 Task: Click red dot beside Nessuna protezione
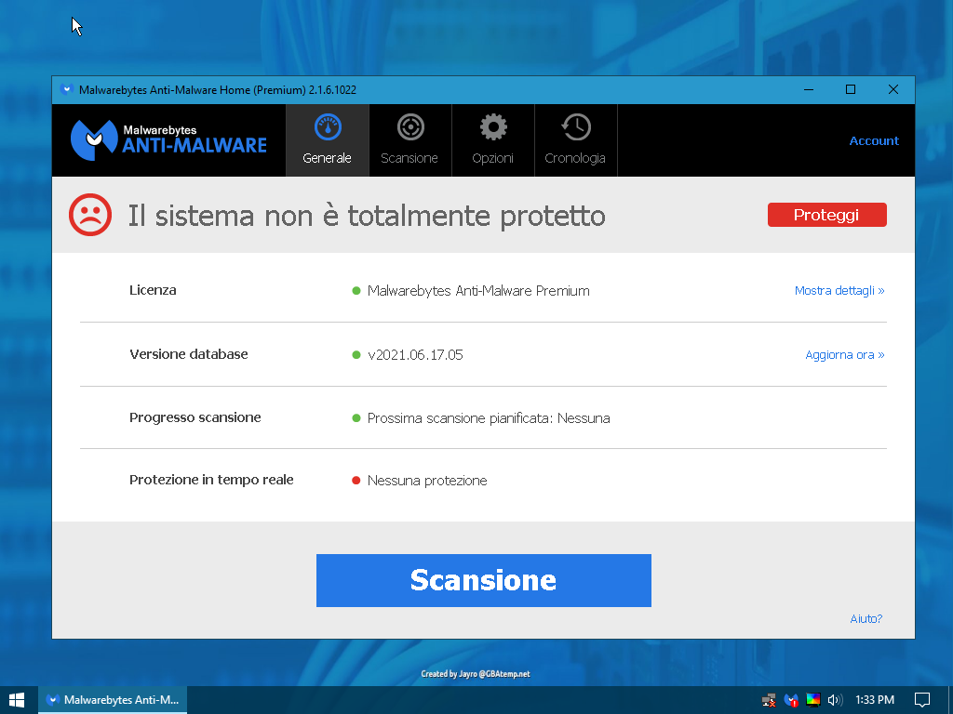pos(356,481)
